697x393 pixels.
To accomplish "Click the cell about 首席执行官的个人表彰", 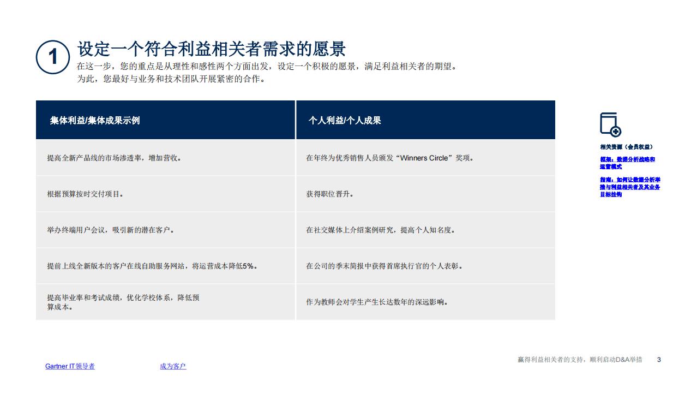I will pos(425,266).
